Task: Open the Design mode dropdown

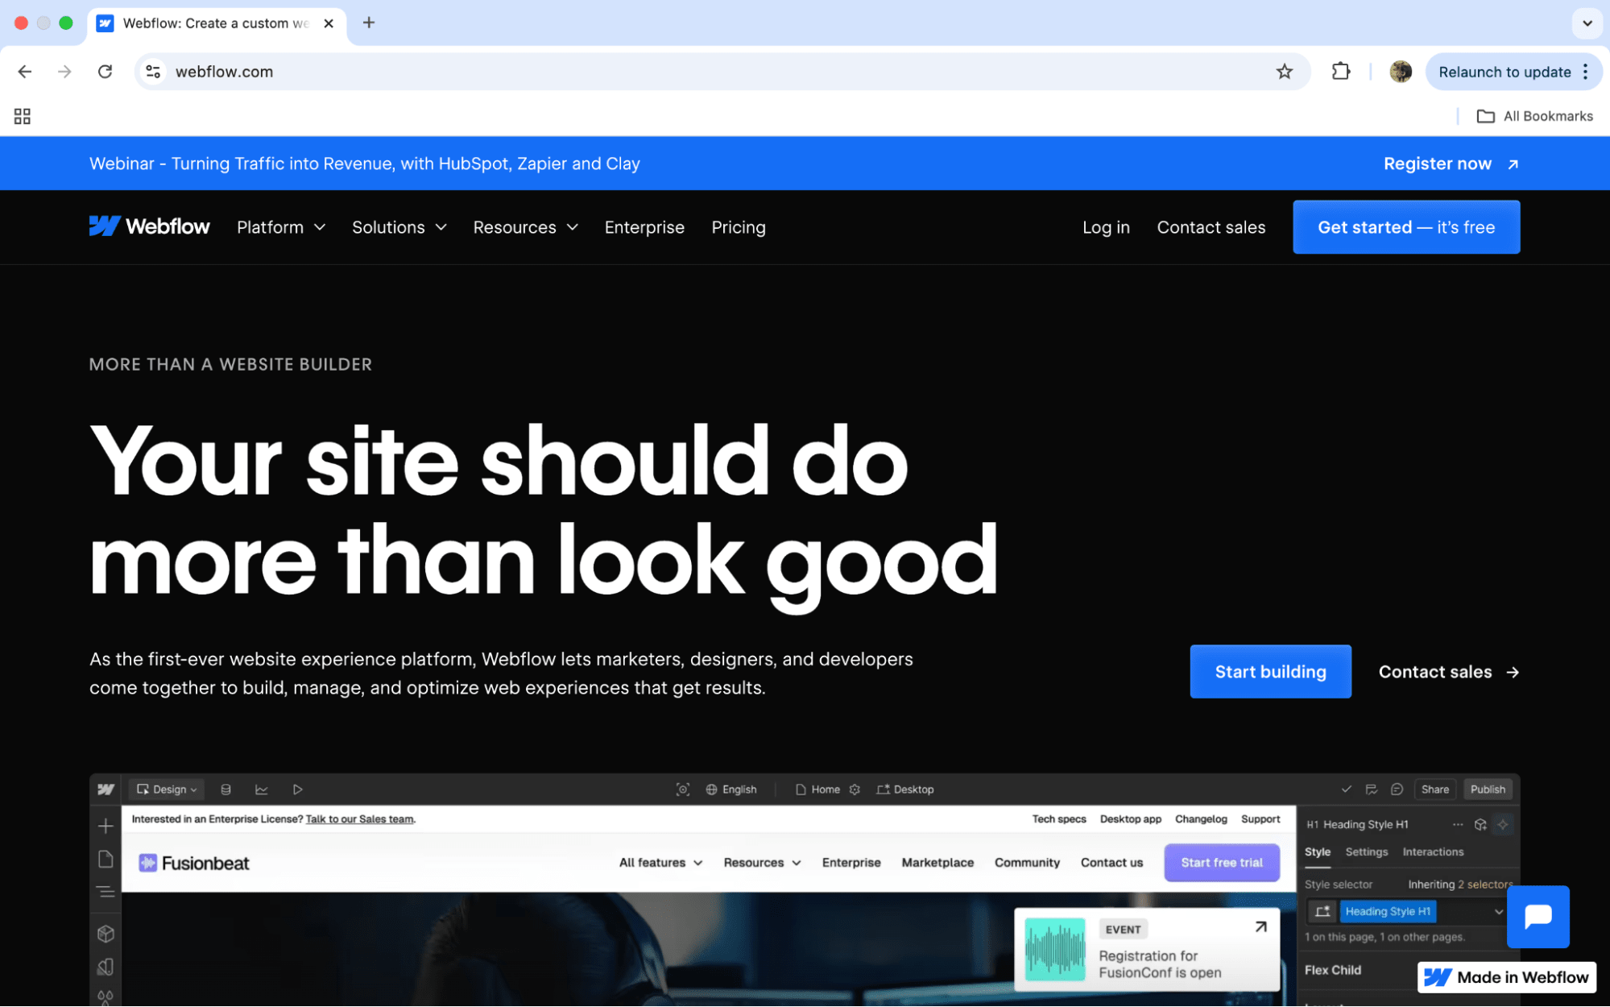Action: click(x=166, y=789)
